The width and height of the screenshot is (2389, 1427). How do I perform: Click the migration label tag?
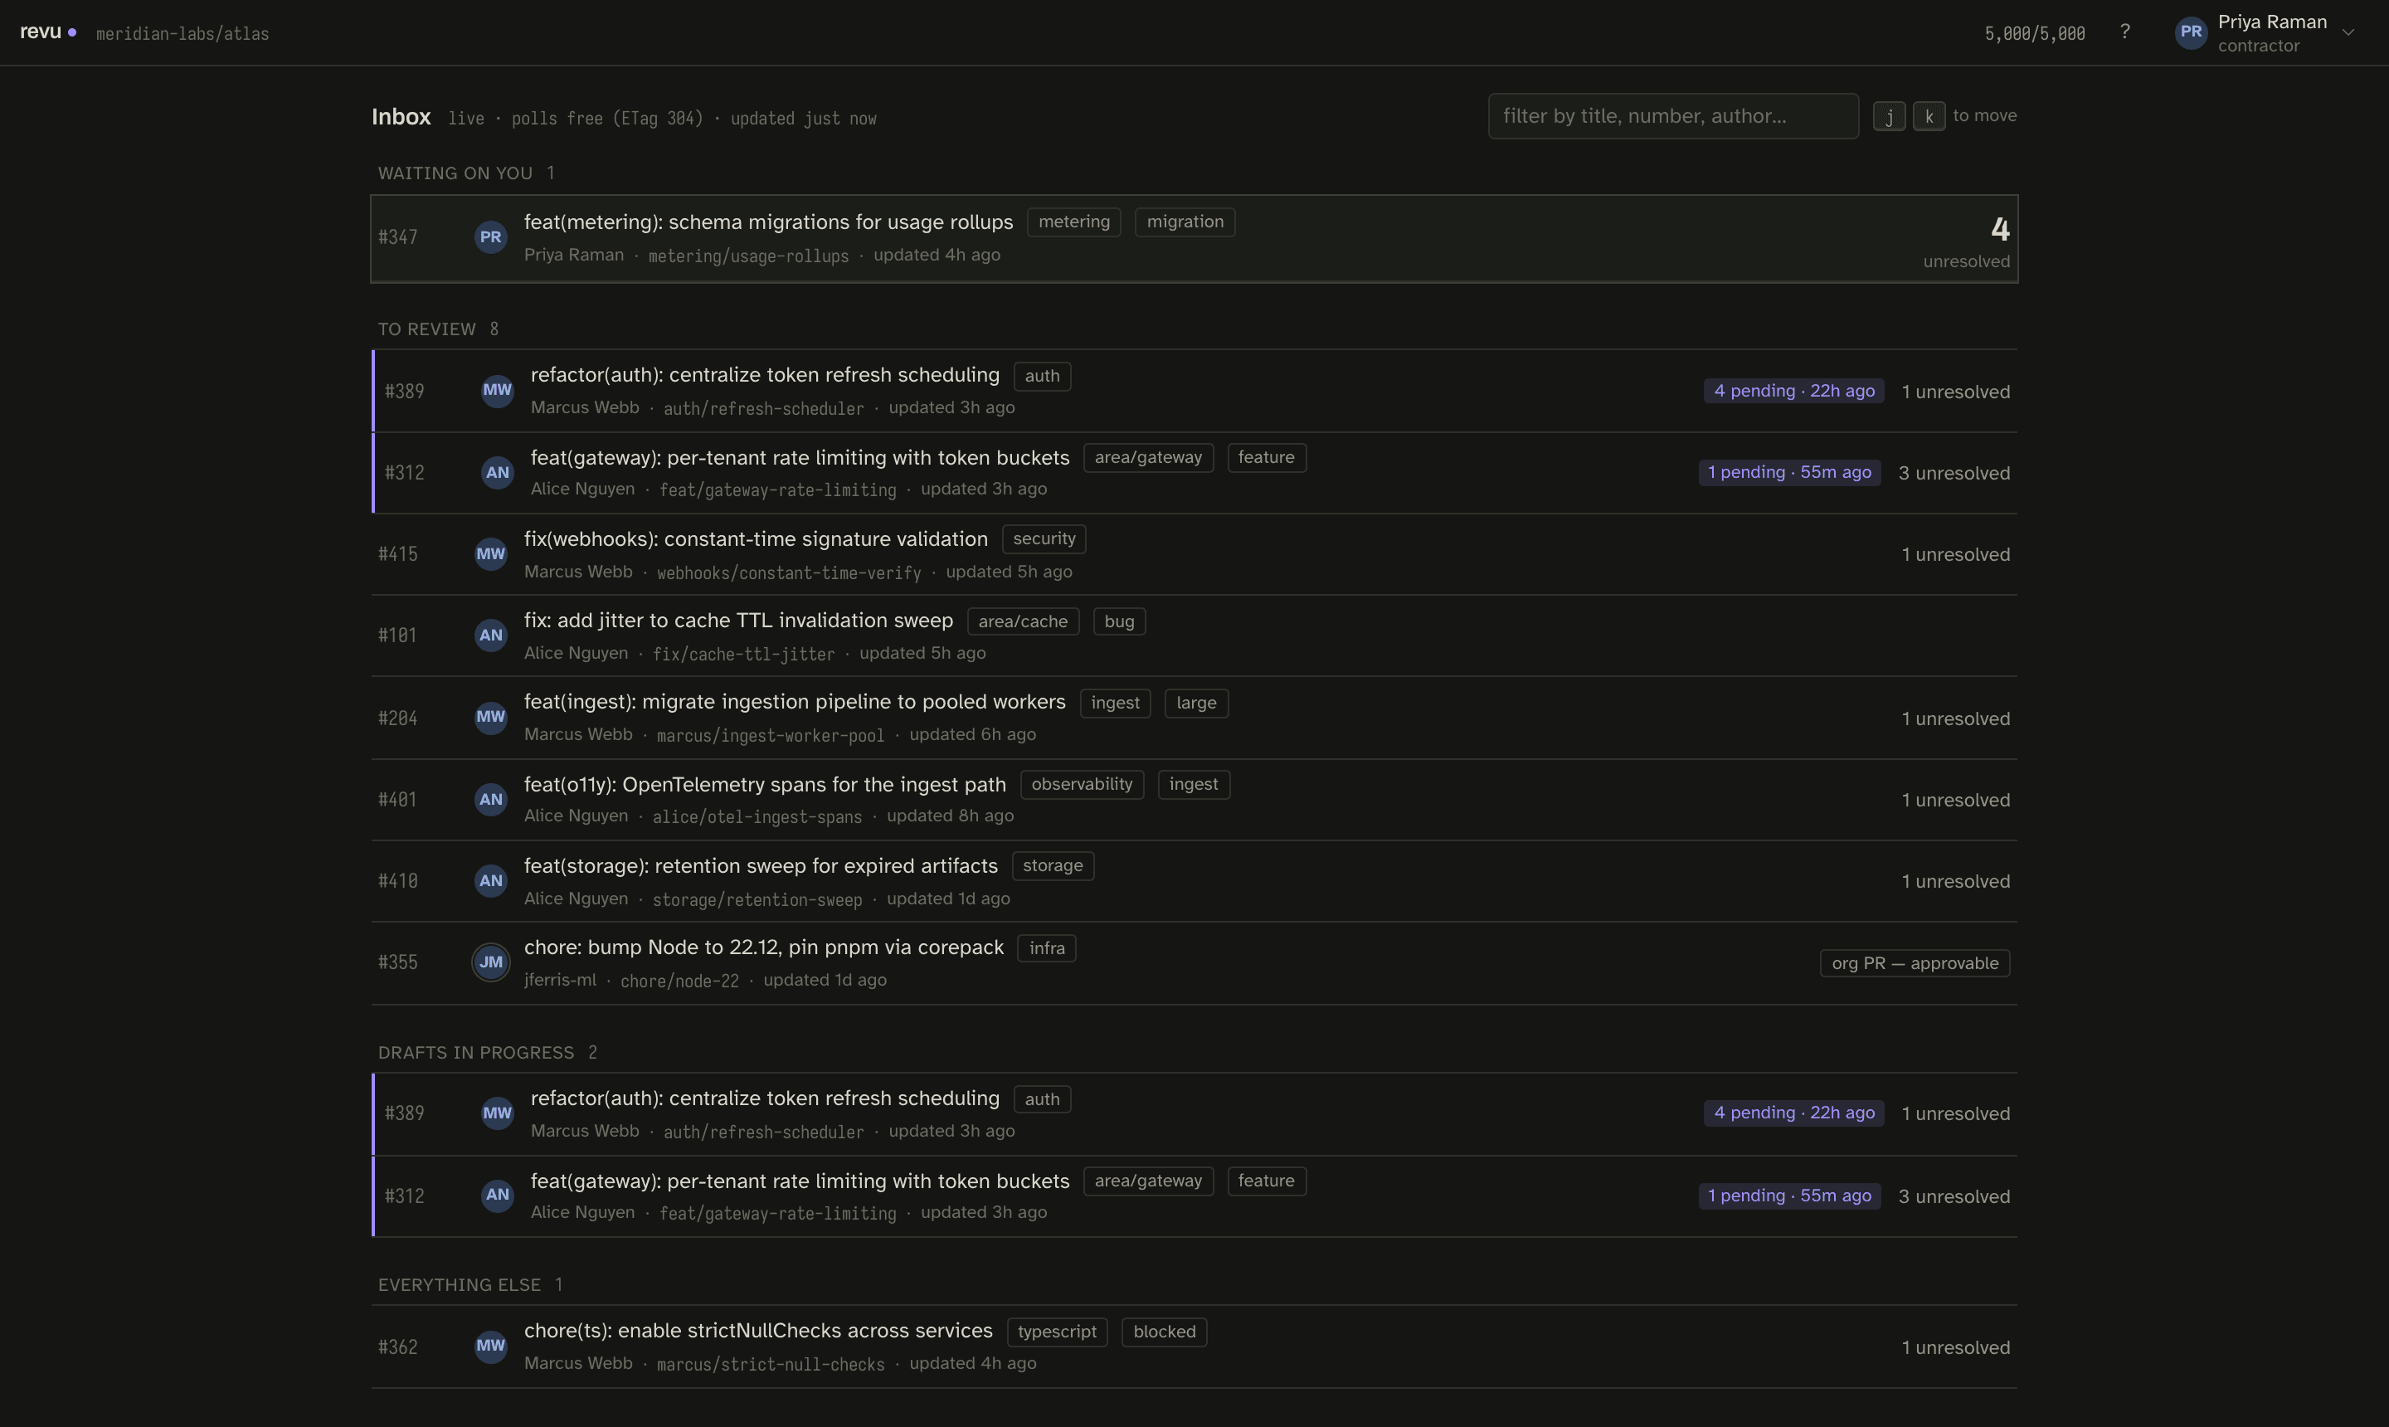(x=1185, y=222)
